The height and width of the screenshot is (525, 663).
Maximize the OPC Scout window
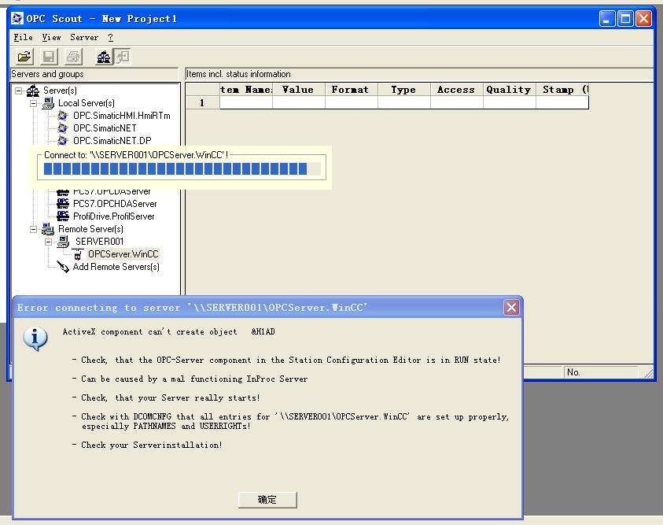625,19
